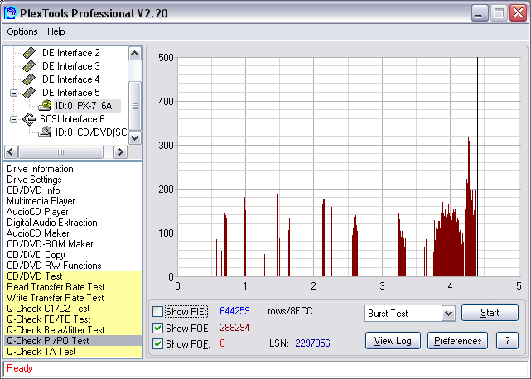Select IDE Interface 3 label
This screenshot has width=531, height=379.
click(x=70, y=66)
